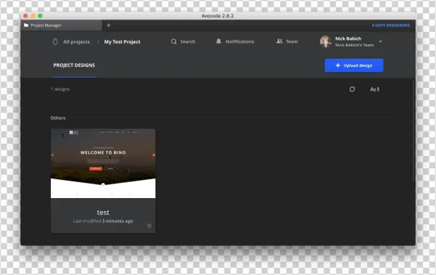436x275 pixels.
Task: Go back to All projects
Action: (76, 41)
